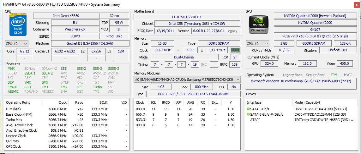Click the GDDR5 SDRAM field
Viewport: 361px width, 154px height.
pyautogui.click(x=314, y=44)
